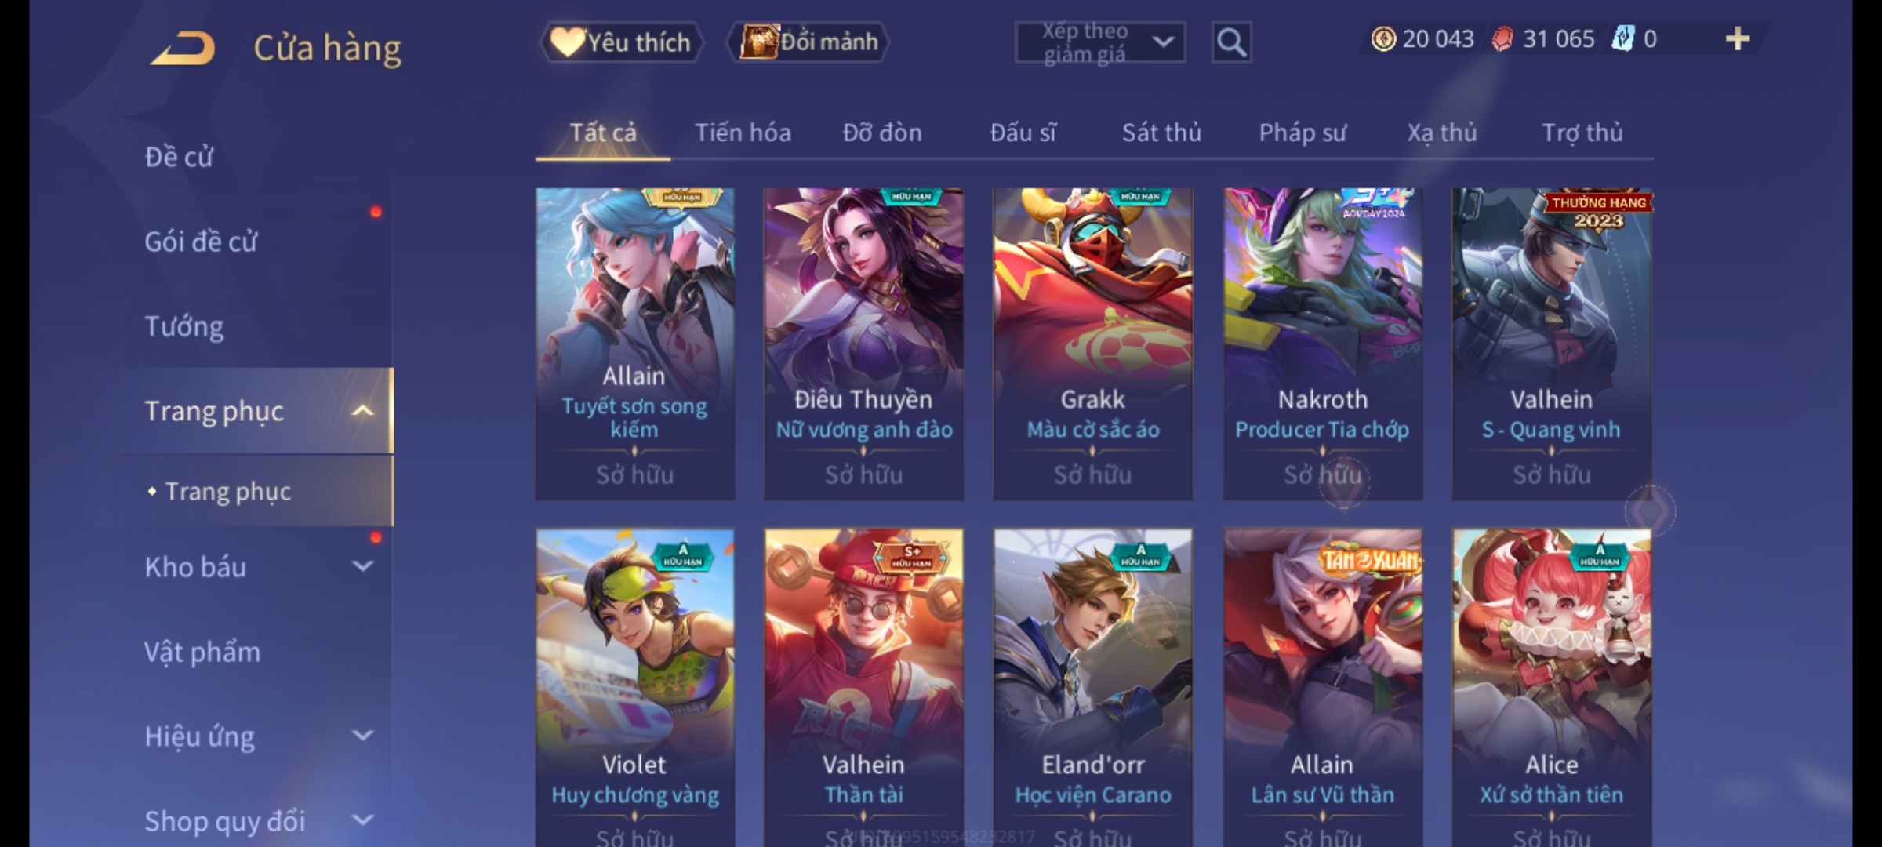Open the Đổi mảnh fragment exchange button
The image size is (1882, 847).
tap(808, 42)
